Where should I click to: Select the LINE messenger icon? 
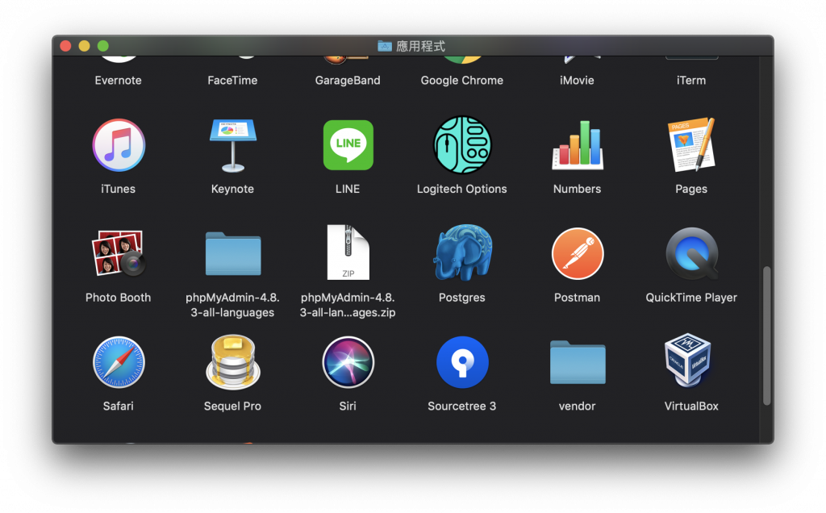coord(348,145)
